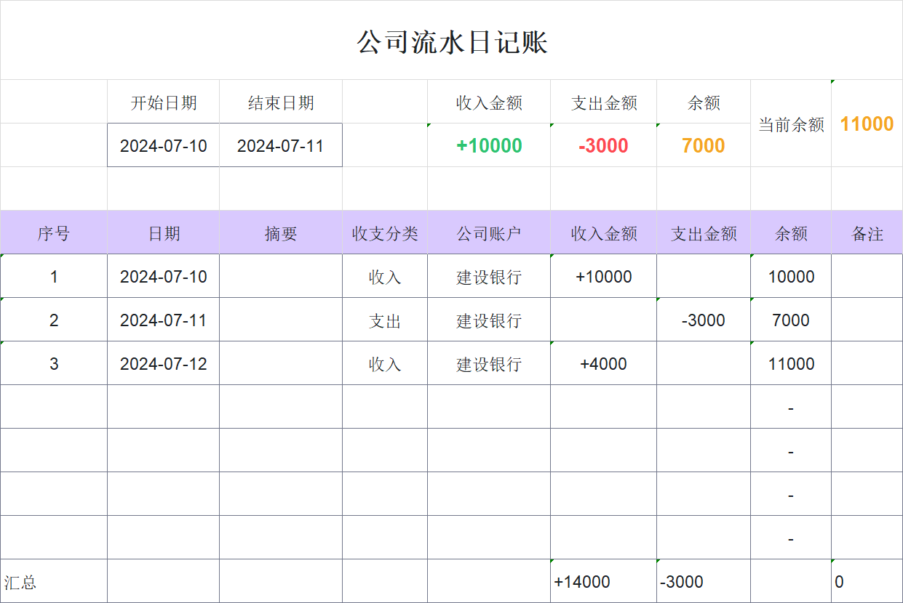
Task: Click the 公司账户 column header
Action: (x=488, y=232)
